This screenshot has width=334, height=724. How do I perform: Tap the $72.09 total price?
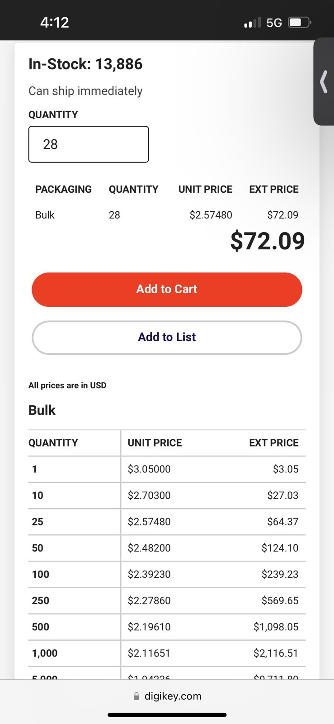[268, 241]
